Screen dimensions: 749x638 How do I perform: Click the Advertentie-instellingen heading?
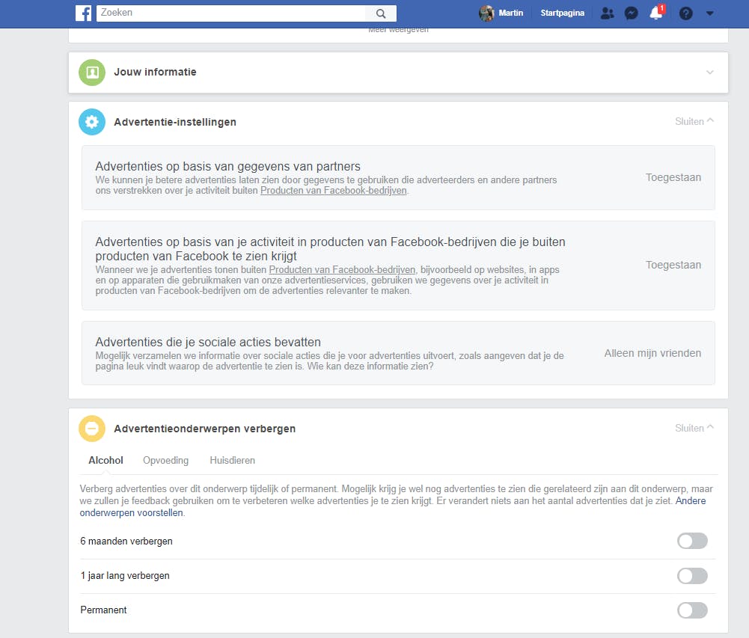175,122
